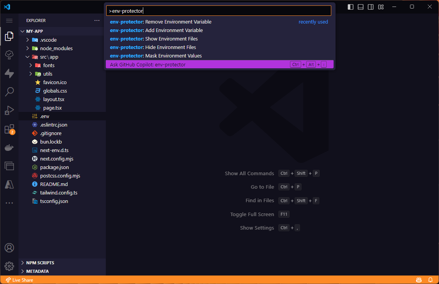The image size is (439, 284).
Task: Toggle panel layout button
Action: click(x=361, y=7)
